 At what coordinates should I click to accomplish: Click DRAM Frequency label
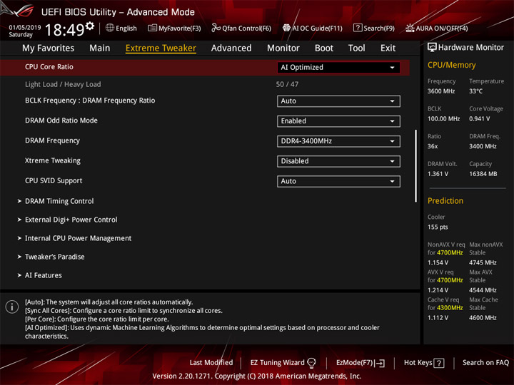(52, 140)
